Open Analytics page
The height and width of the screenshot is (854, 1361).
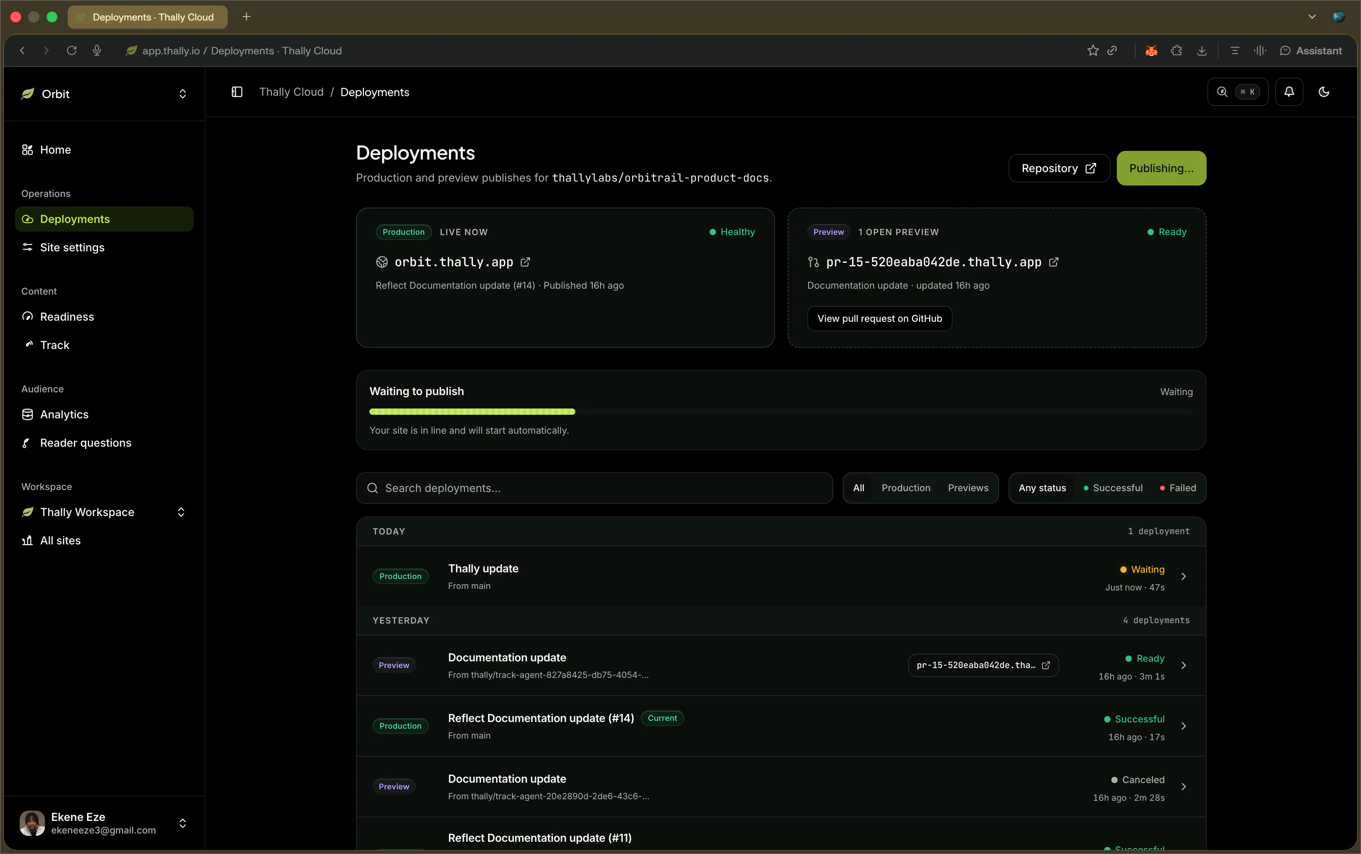(x=104, y=414)
